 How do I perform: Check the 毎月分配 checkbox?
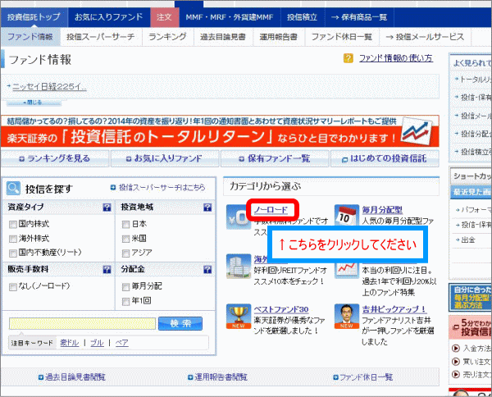click(x=125, y=287)
